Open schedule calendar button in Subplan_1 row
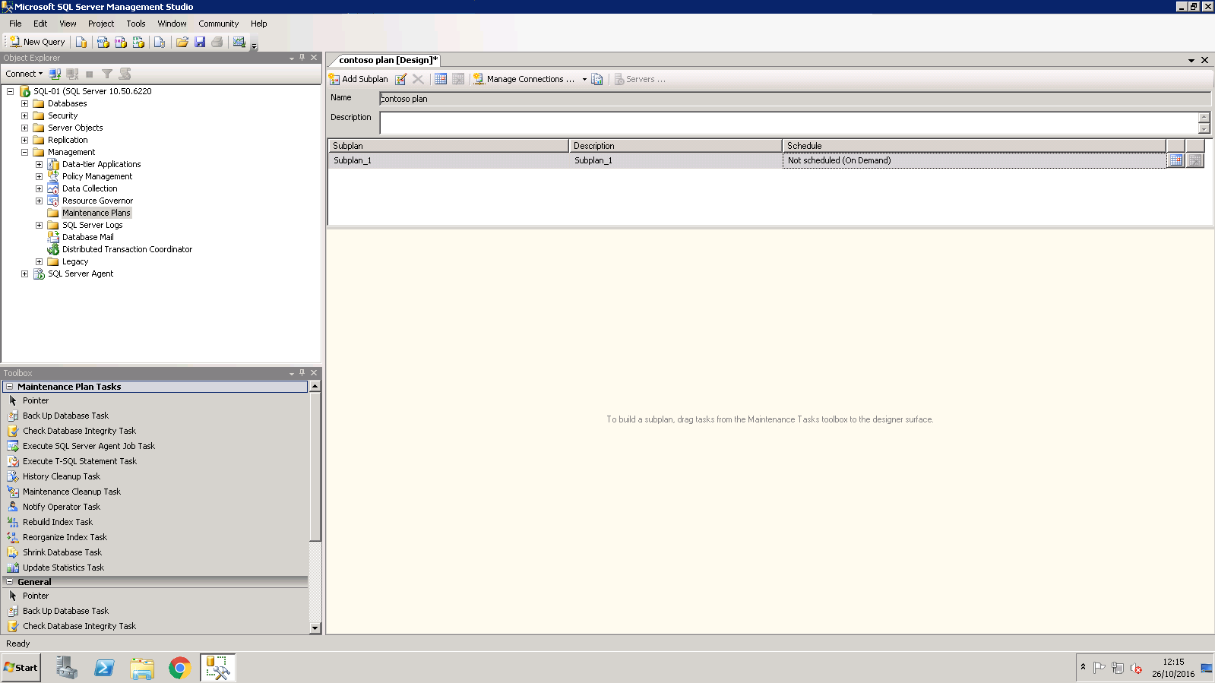 (1175, 160)
